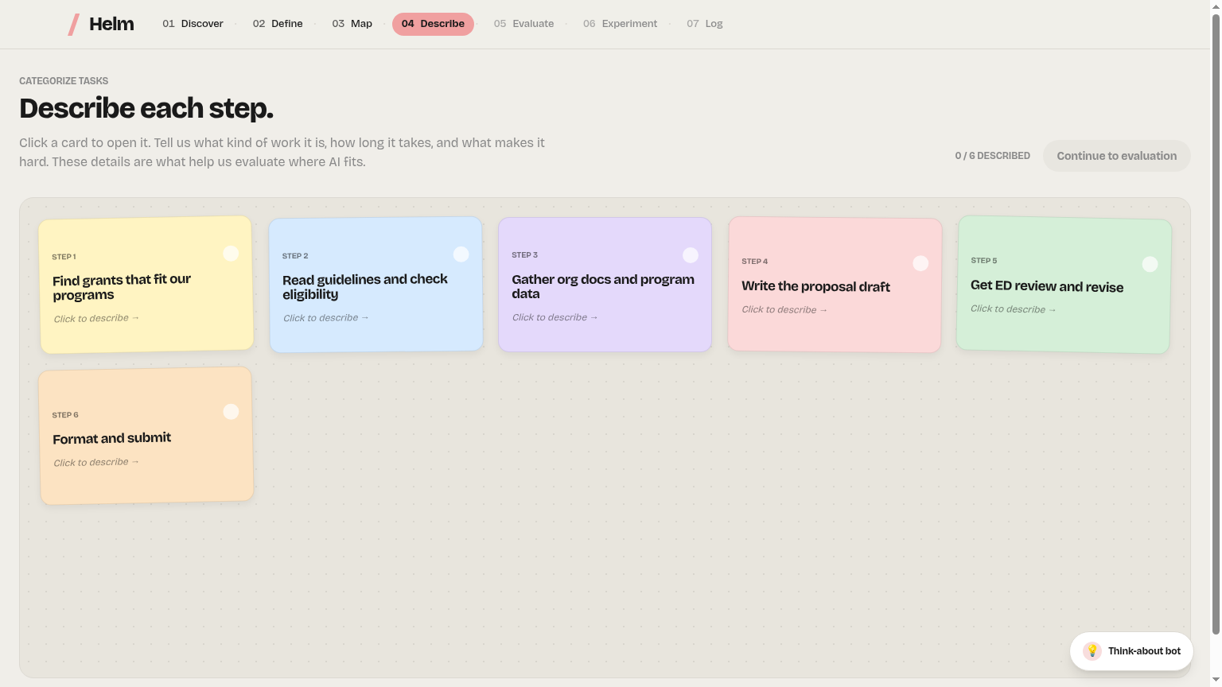Screen dimensions: 1222x687
Task: Click 'Click to describe' under Step 4
Action: (x=784, y=310)
